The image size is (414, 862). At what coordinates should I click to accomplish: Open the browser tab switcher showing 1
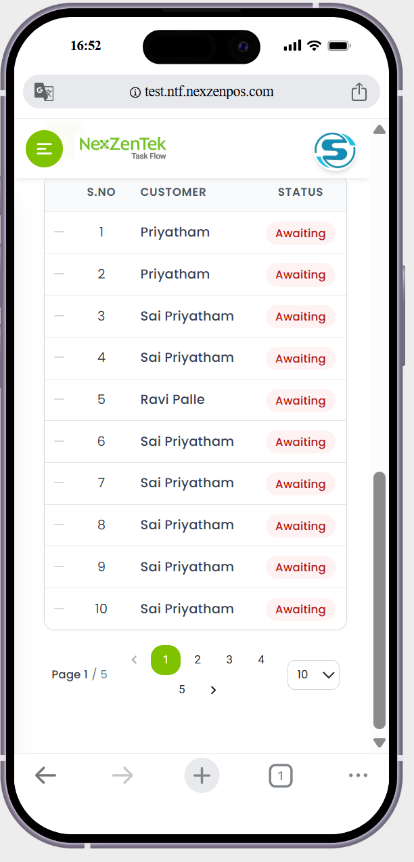pos(281,775)
